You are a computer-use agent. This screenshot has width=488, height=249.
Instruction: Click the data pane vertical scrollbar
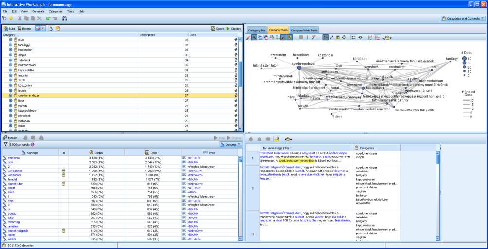click(x=438, y=195)
